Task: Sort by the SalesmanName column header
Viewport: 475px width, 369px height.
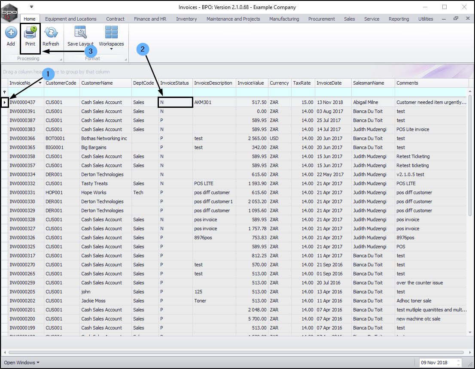Action: (x=373, y=83)
